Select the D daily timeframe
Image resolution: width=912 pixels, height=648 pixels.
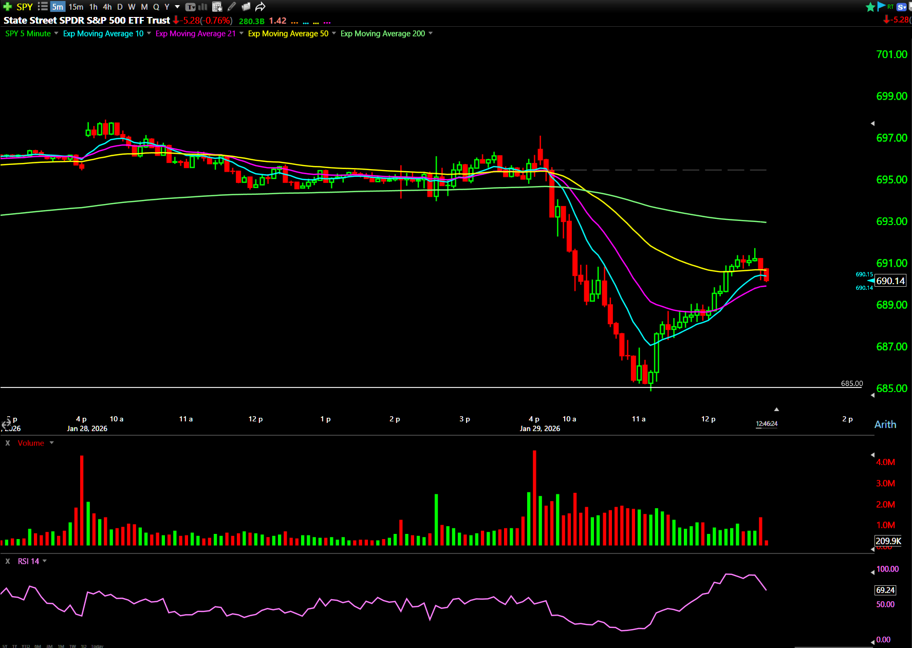click(120, 7)
